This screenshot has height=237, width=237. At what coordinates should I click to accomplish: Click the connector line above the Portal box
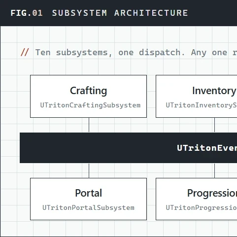pyautogui.click(x=89, y=170)
